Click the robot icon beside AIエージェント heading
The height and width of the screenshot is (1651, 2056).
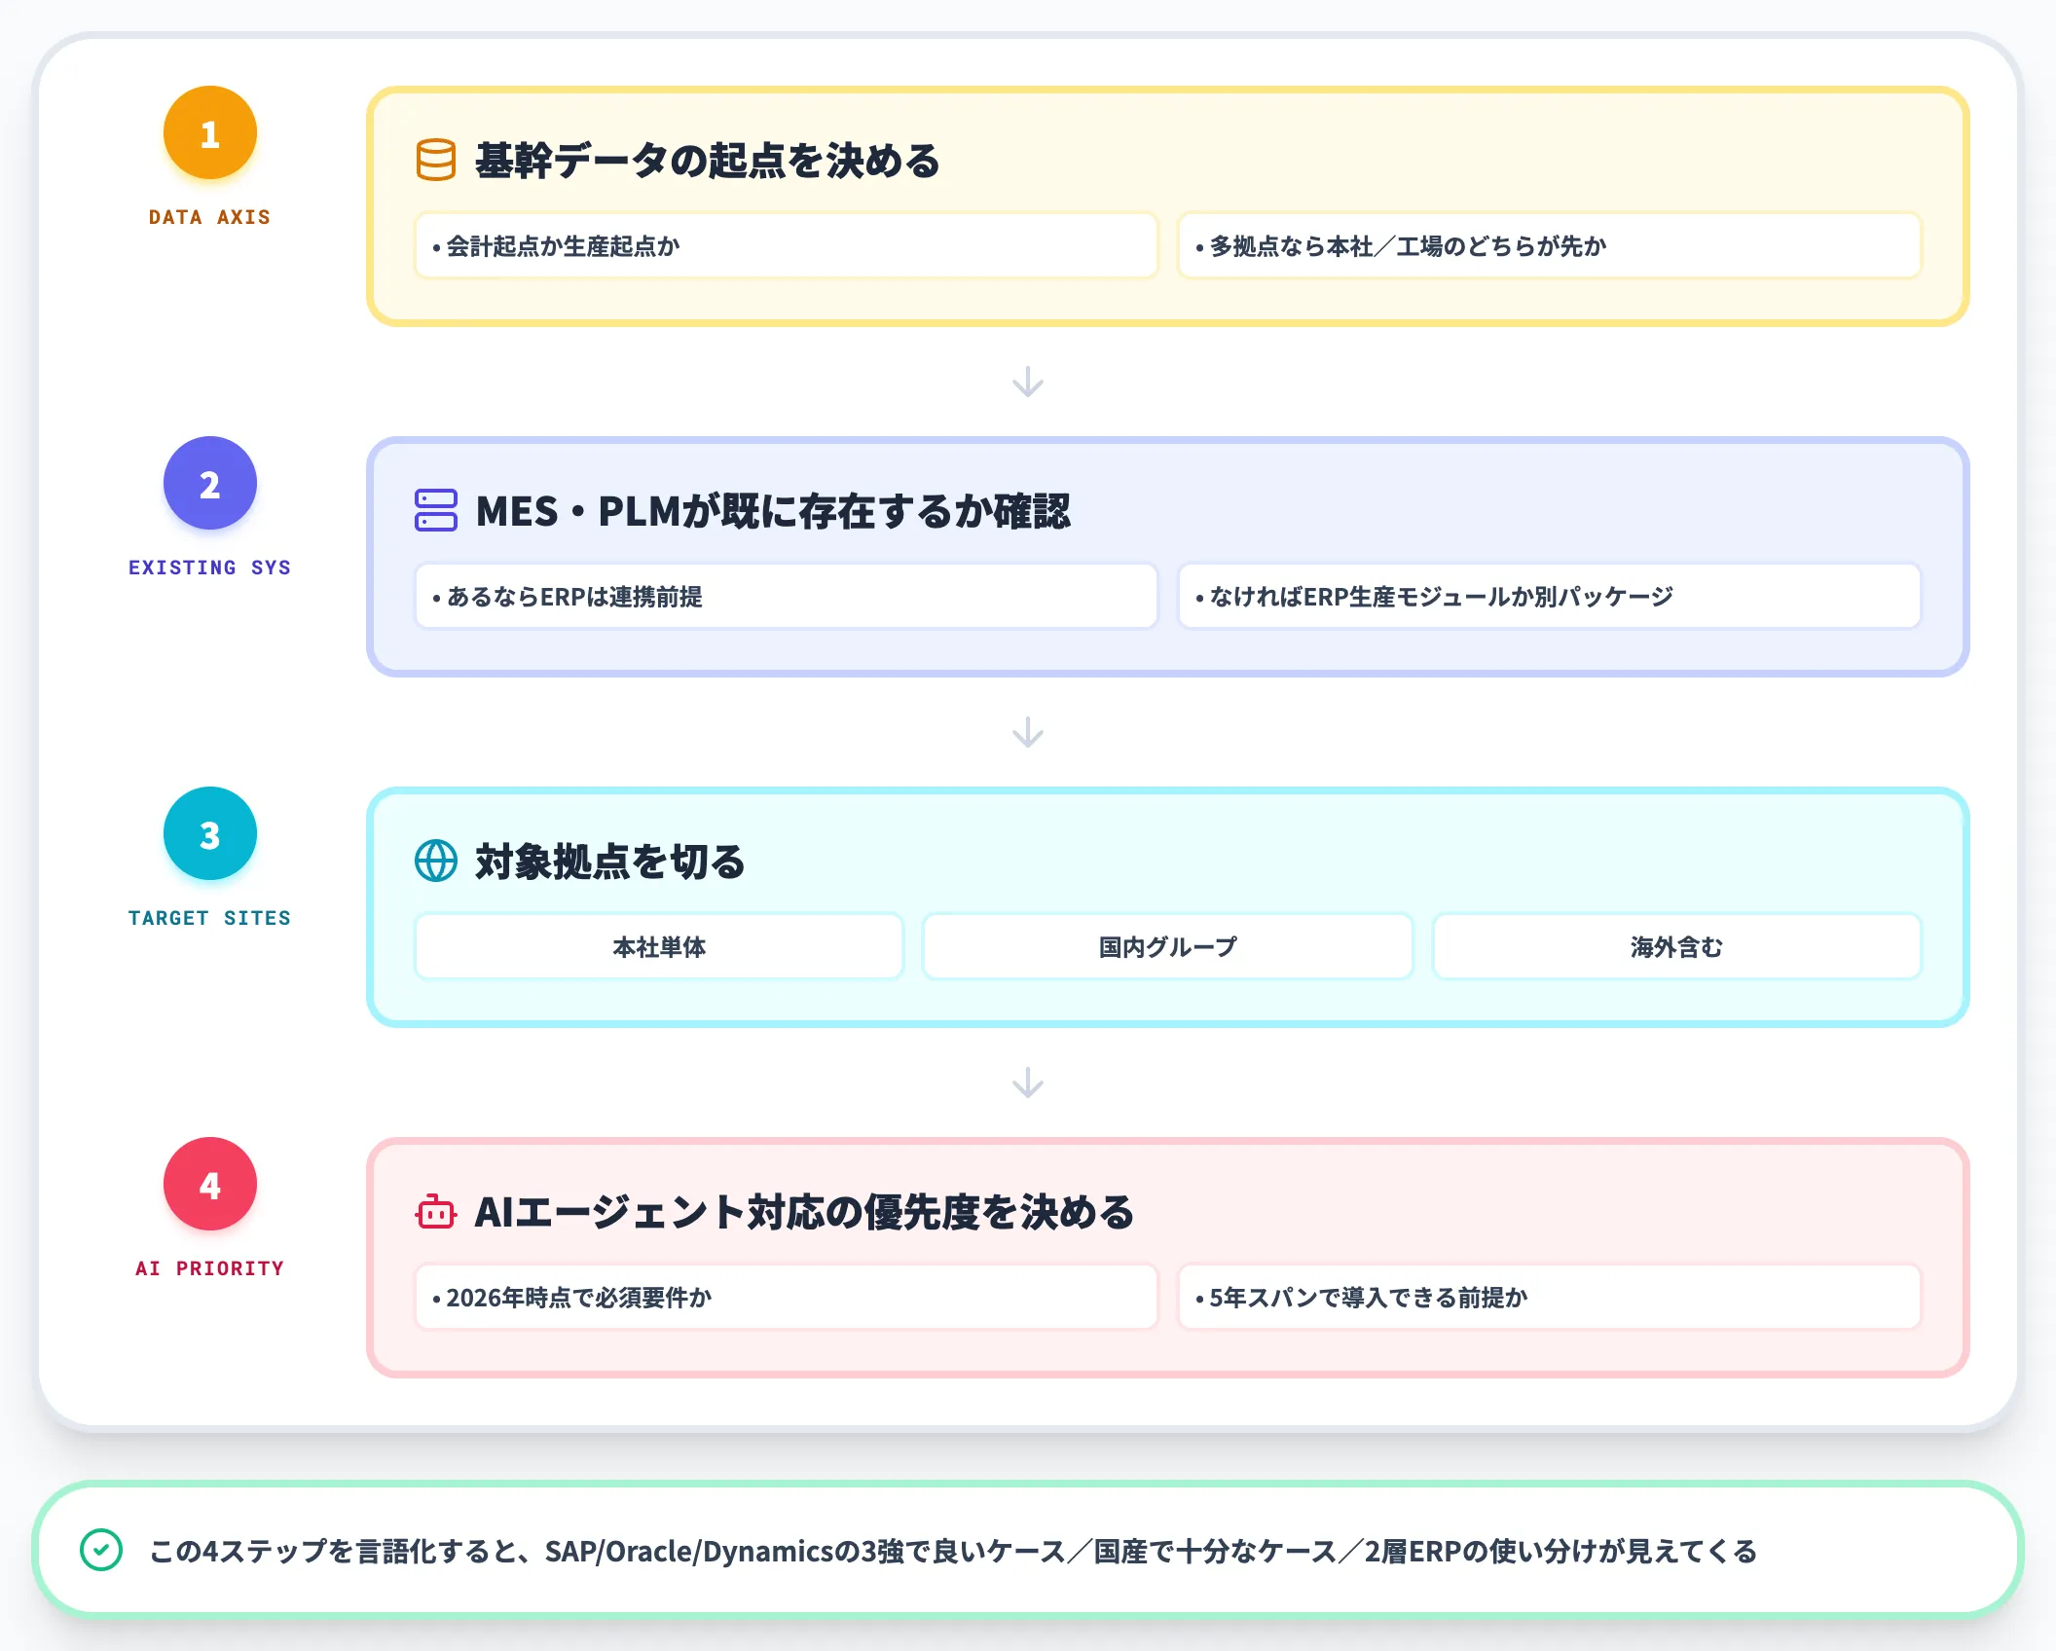[x=435, y=1211]
